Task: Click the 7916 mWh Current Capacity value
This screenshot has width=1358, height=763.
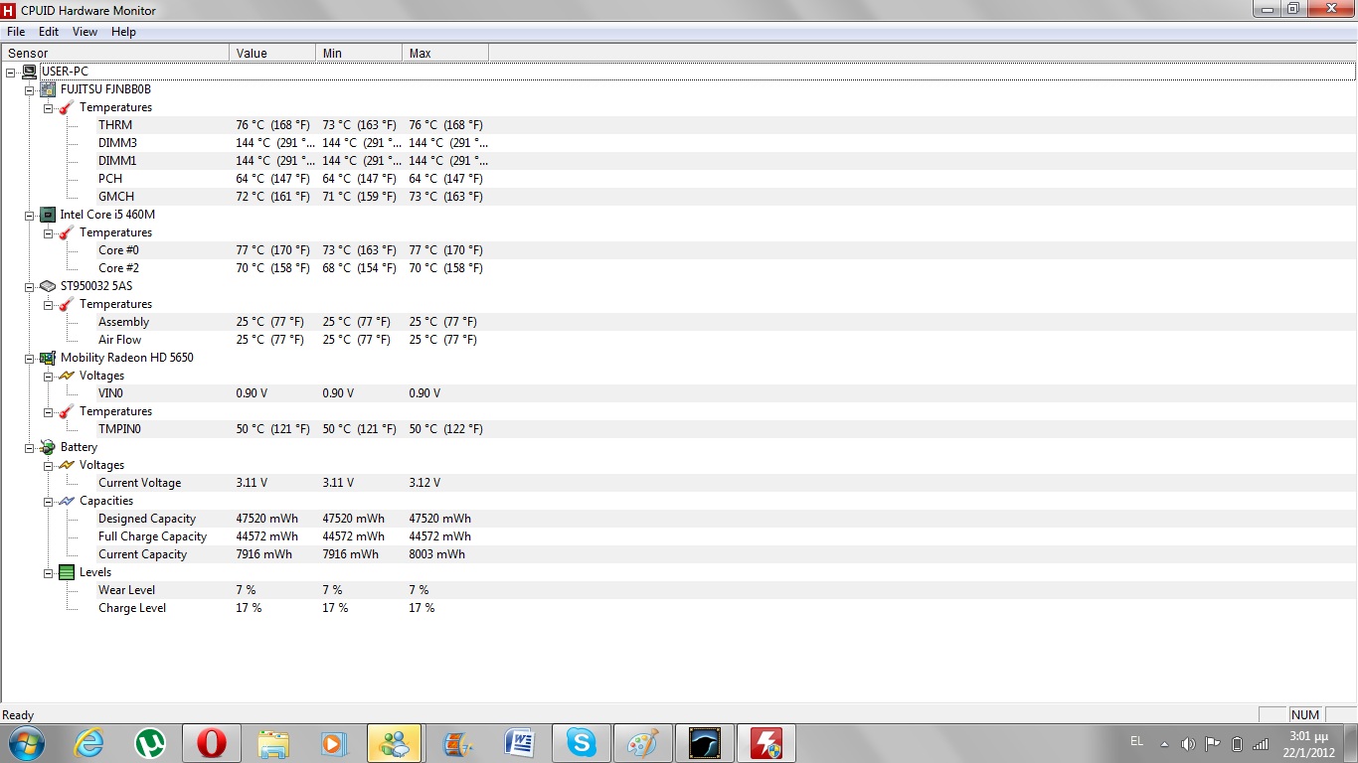Action: tap(264, 554)
